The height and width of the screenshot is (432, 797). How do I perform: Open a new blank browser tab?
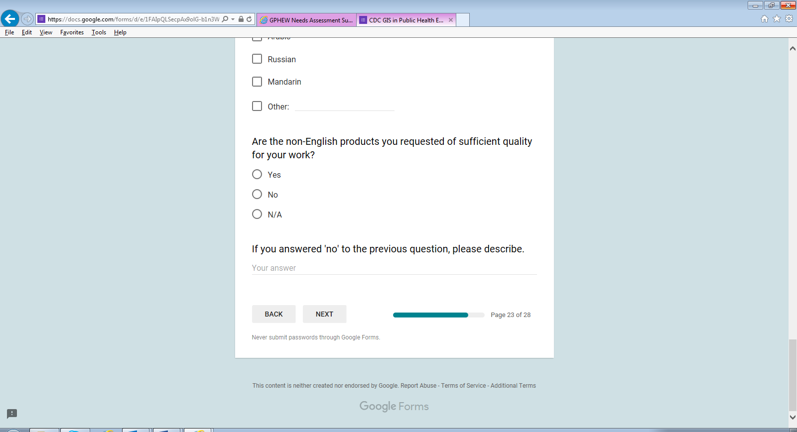463,20
